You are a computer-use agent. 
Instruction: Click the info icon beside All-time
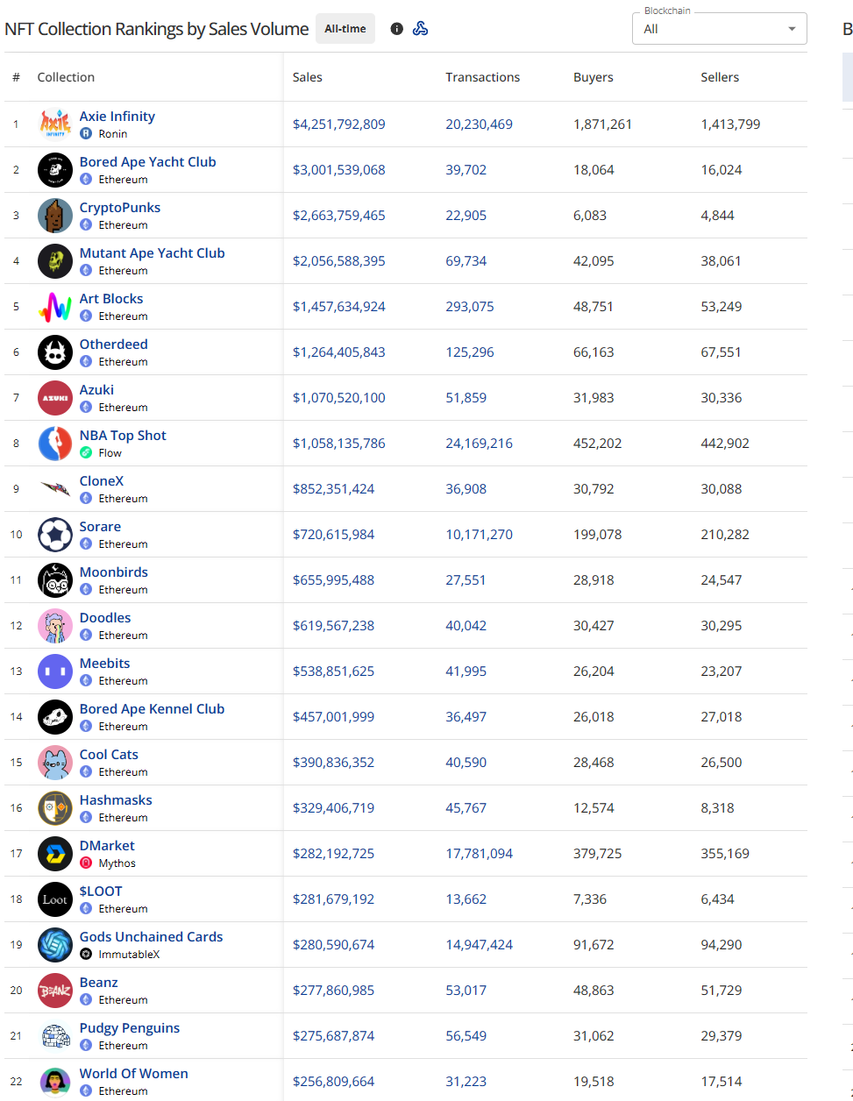click(x=396, y=29)
